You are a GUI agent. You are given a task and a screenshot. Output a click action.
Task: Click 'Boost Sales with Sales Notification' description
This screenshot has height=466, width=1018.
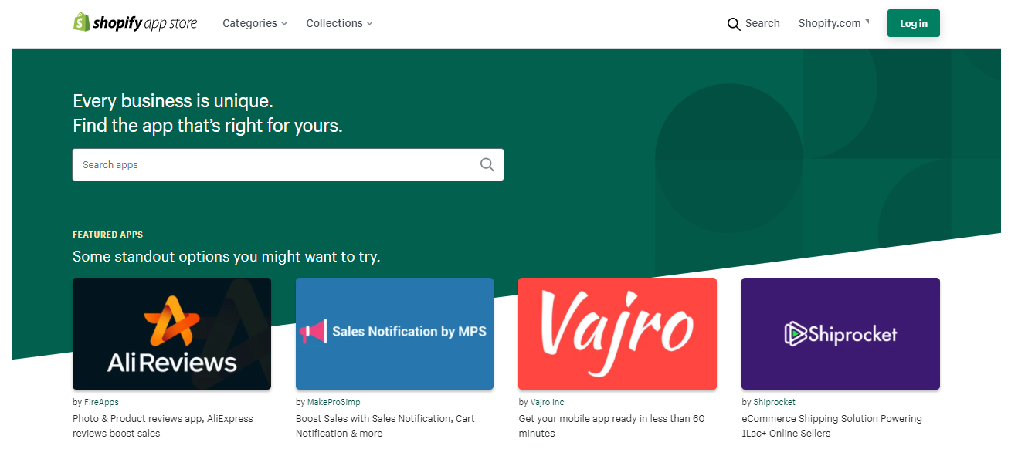pyautogui.click(x=385, y=426)
